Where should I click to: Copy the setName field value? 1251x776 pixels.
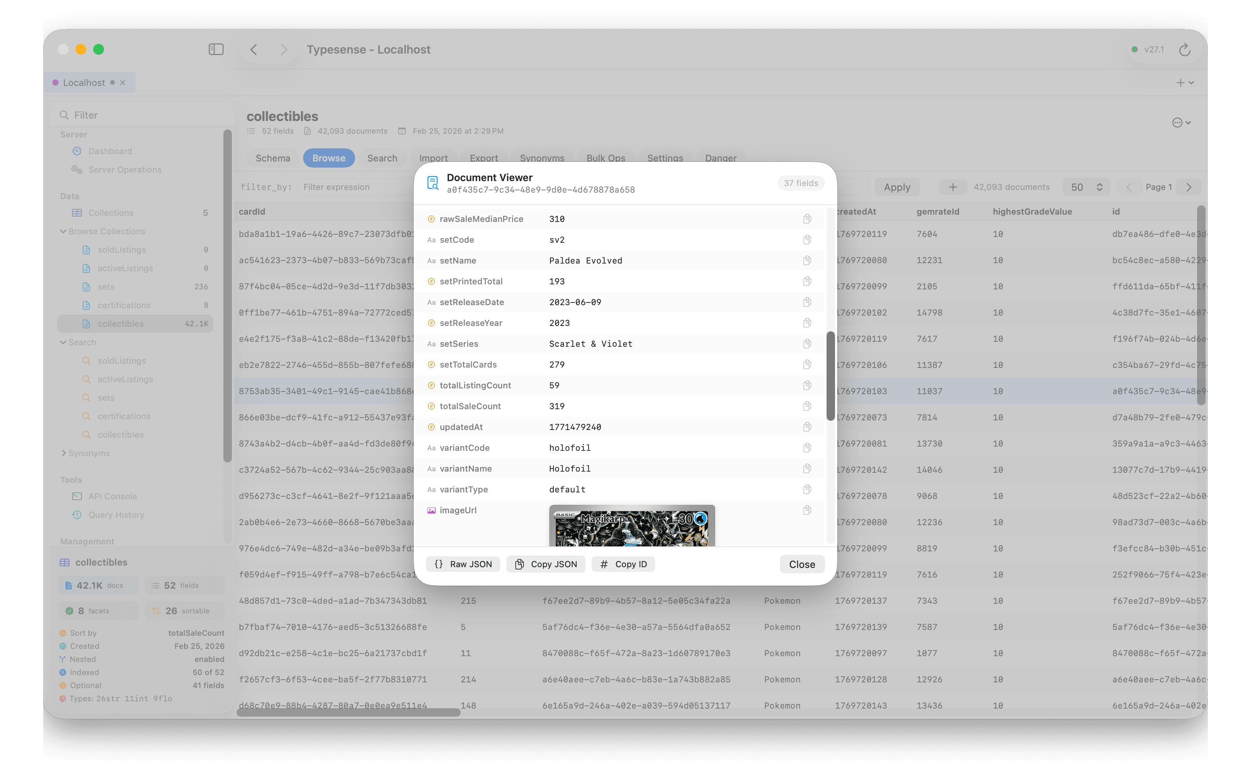point(807,260)
